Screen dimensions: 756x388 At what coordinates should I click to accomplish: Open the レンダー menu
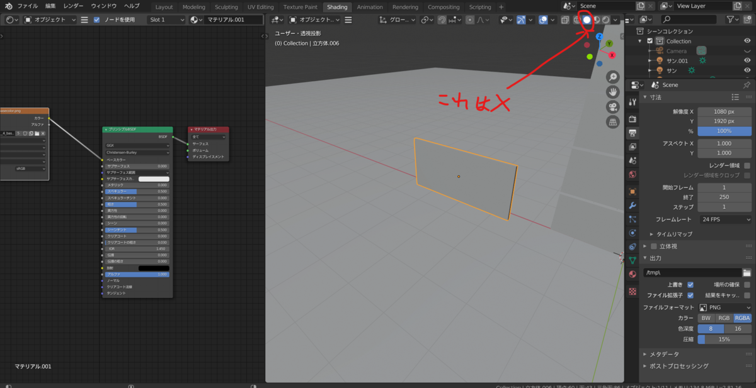pyautogui.click(x=73, y=6)
